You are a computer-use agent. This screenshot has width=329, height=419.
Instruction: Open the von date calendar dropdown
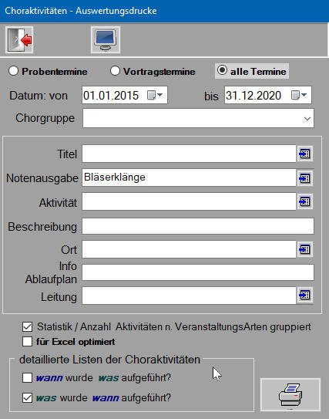pos(155,95)
